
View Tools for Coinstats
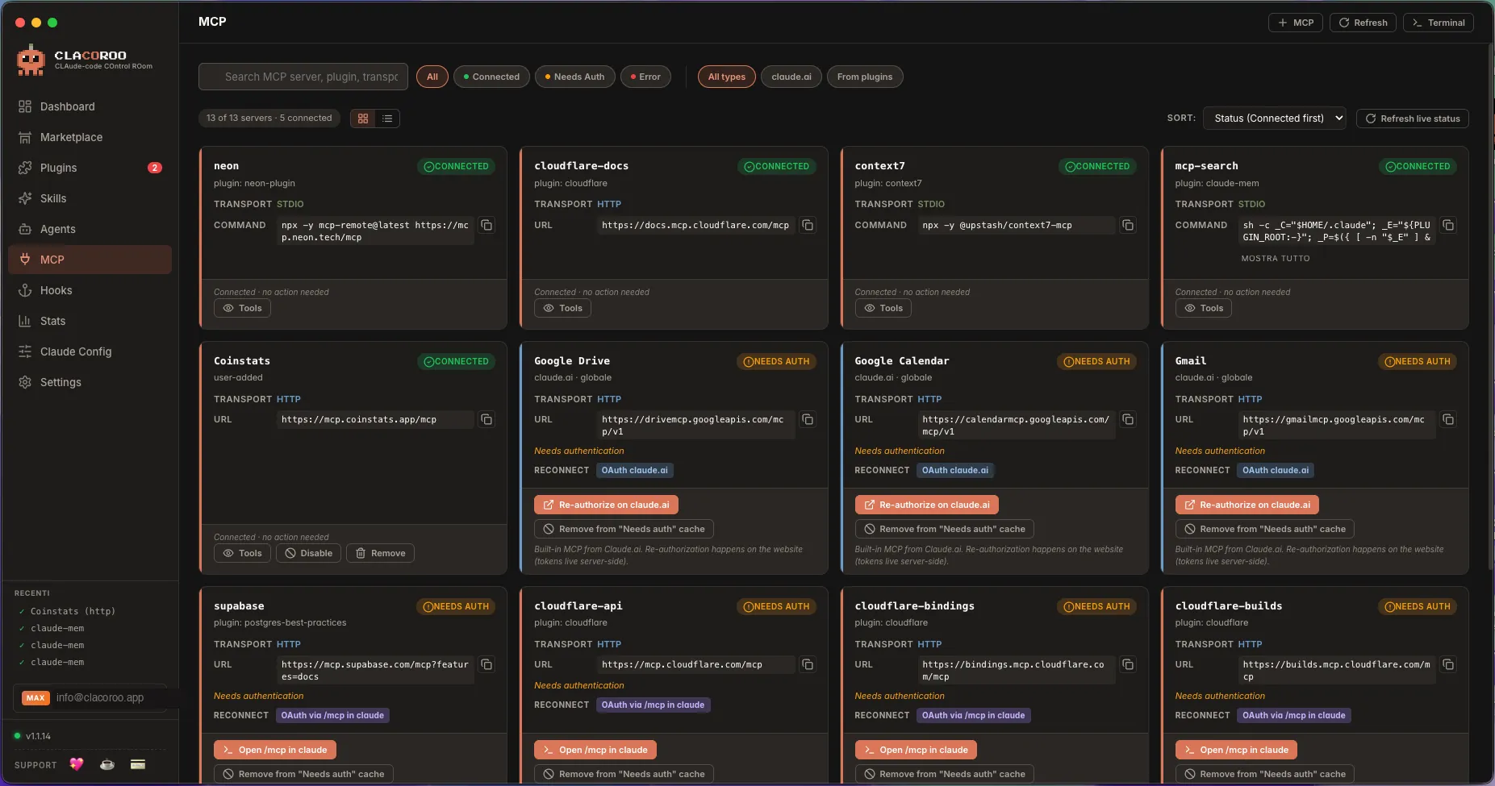[242, 553]
